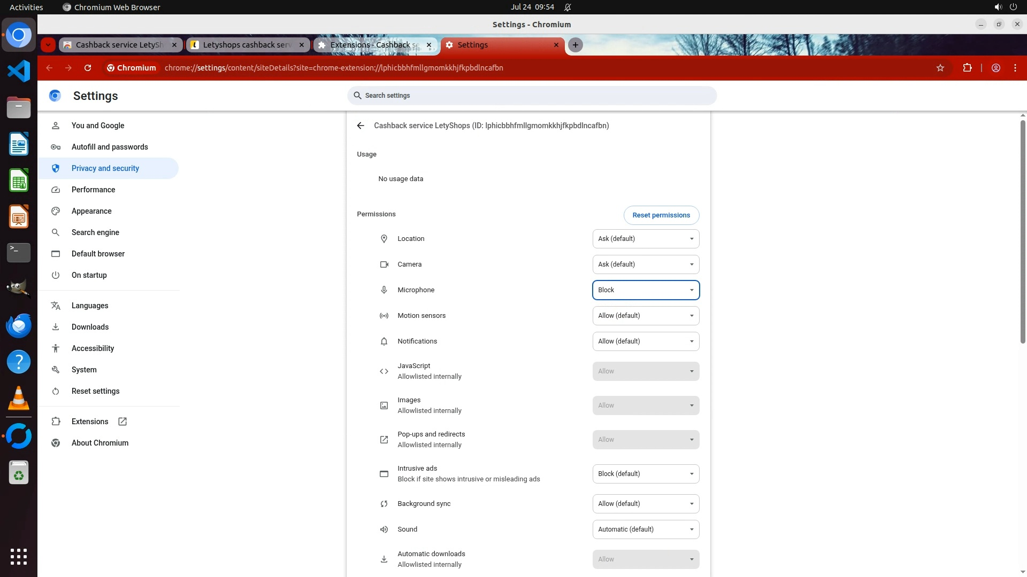
Task: Open the Notifications permission dropdown
Action: coord(646,341)
